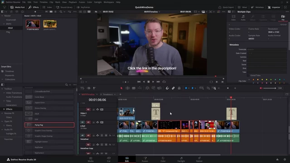Collapse the Master bin
This screenshot has height=163, width=290.
pyautogui.click(x=2, y=16)
